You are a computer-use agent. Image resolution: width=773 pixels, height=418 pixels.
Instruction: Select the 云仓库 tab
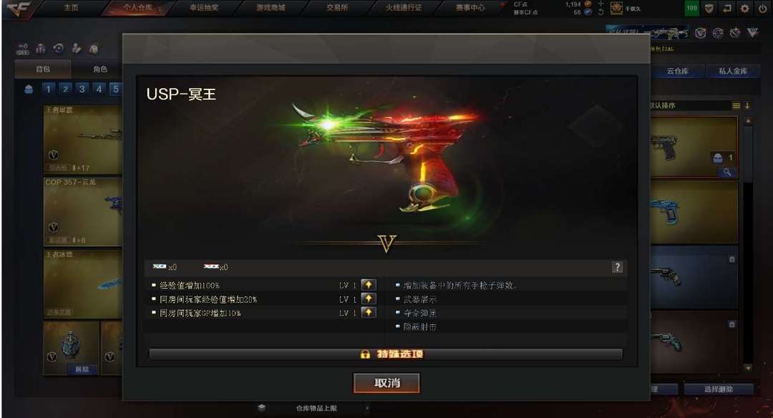pos(677,71)
